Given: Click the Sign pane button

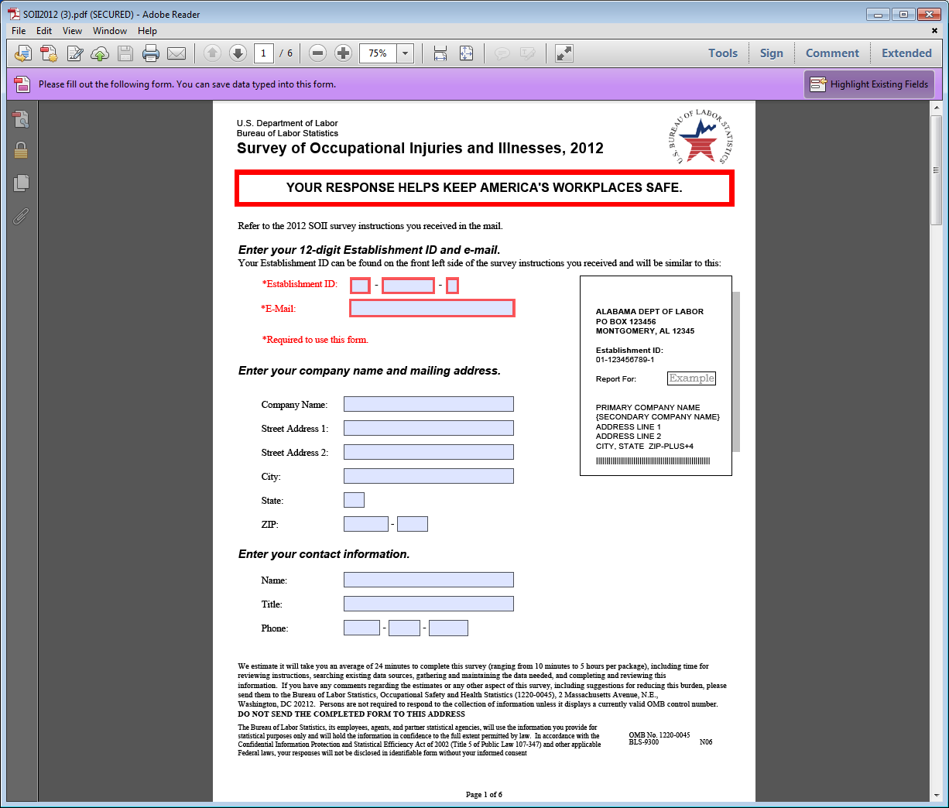Looking at the screenshot, I should [x=771, y=53].
